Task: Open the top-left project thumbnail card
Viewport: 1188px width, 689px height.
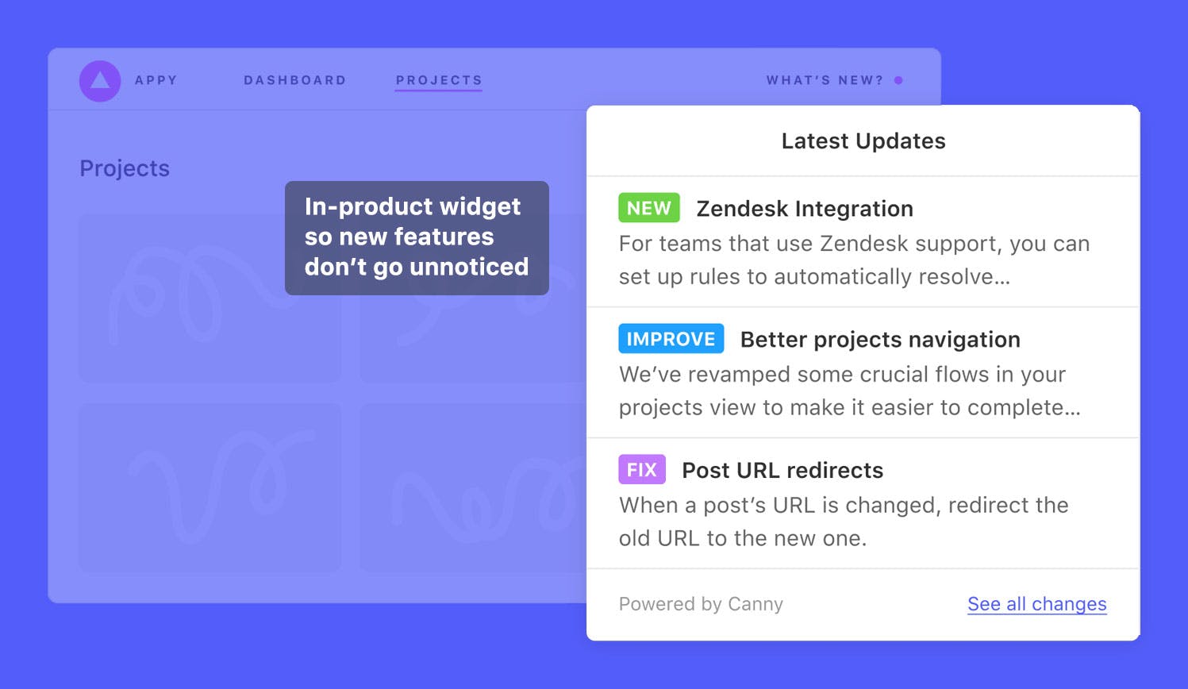Action: coord(210,298)
